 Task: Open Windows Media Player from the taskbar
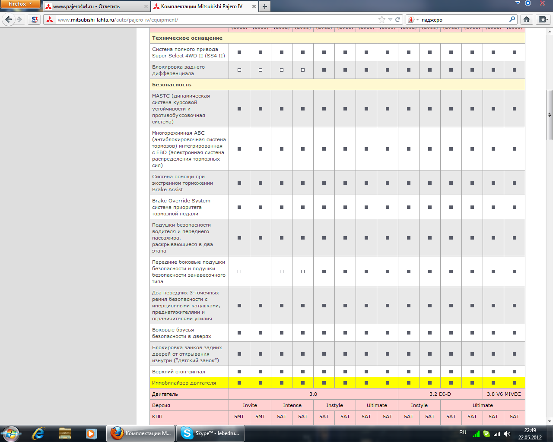[91, 433]
